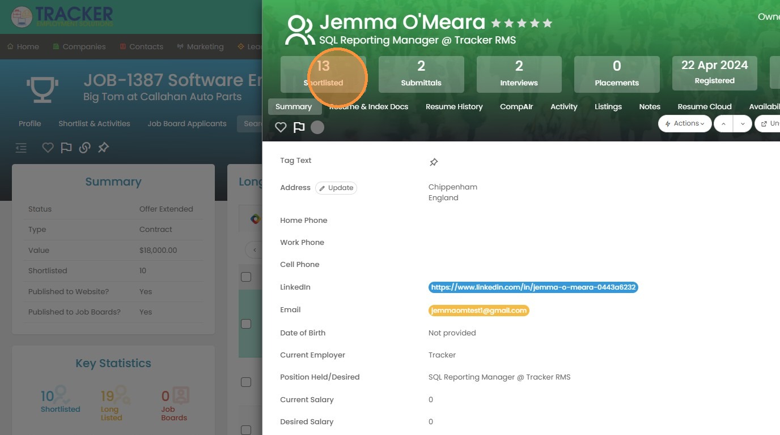
Task: Click the trophy icon beside JOB-1387
Action: (x=43, y=89)
